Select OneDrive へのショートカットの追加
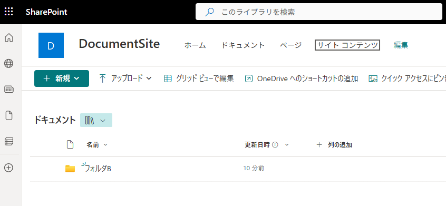 (302, 79)
